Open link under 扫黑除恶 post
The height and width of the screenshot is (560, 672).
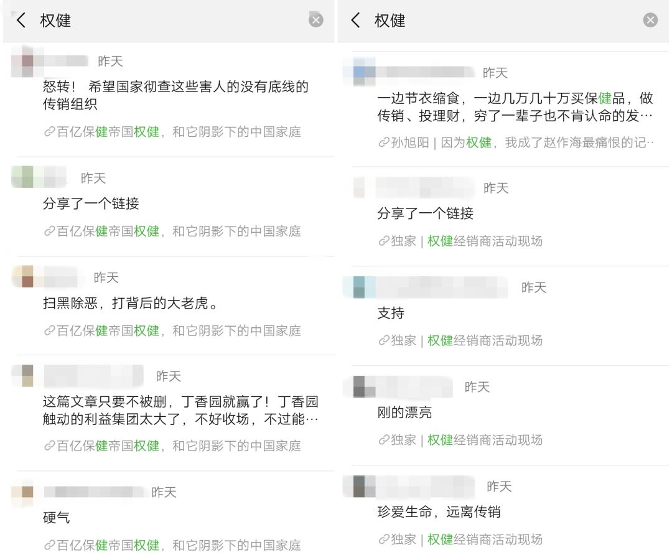click(172, 330)
